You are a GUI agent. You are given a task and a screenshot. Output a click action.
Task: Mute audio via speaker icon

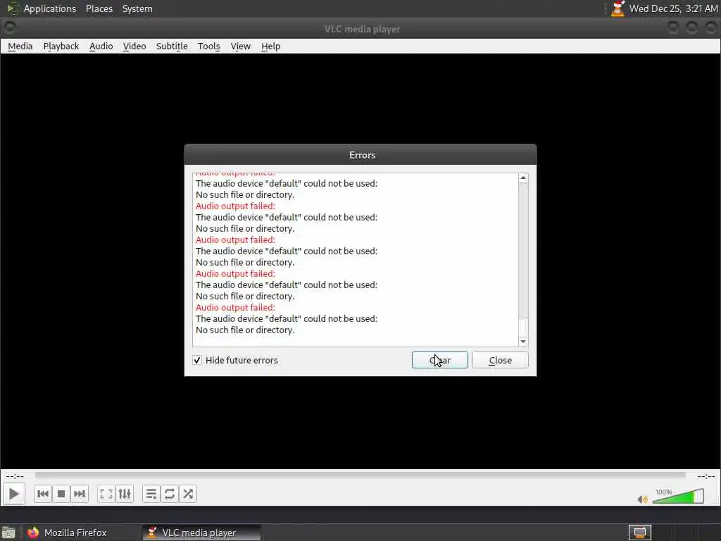coord(642,499)
